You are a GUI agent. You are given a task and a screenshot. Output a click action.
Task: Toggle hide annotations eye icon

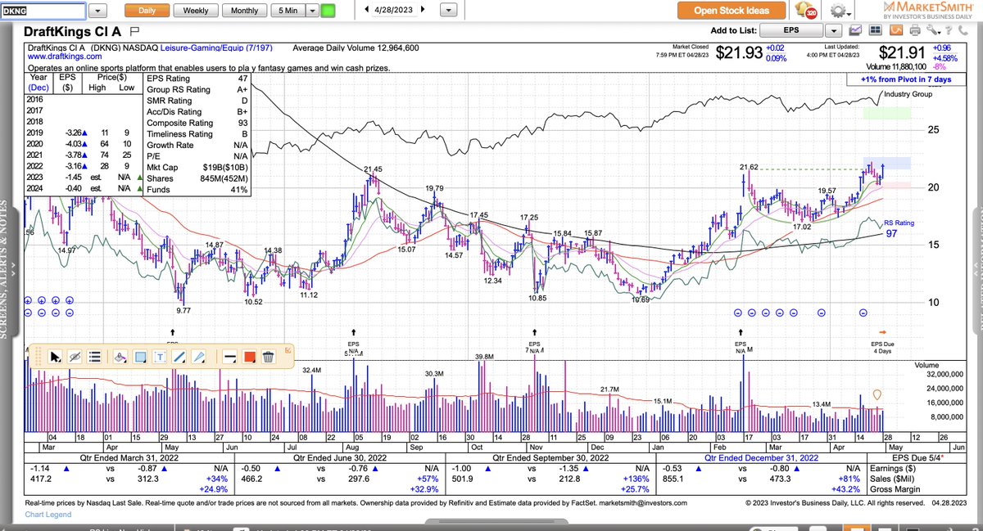coord(75,357)
